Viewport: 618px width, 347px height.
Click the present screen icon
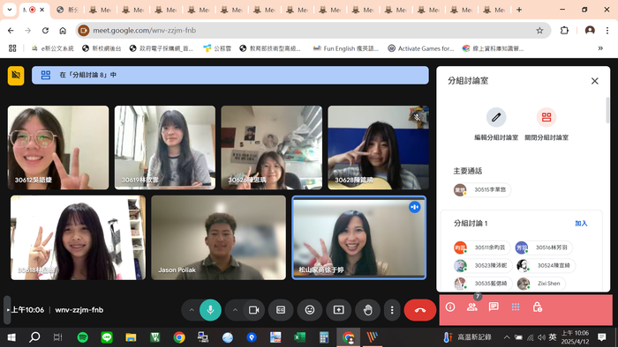pos(338,310)
